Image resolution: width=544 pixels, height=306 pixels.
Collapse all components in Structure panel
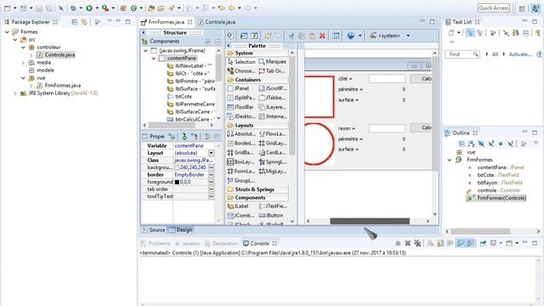pyautogui.click(x=218, y=42)
